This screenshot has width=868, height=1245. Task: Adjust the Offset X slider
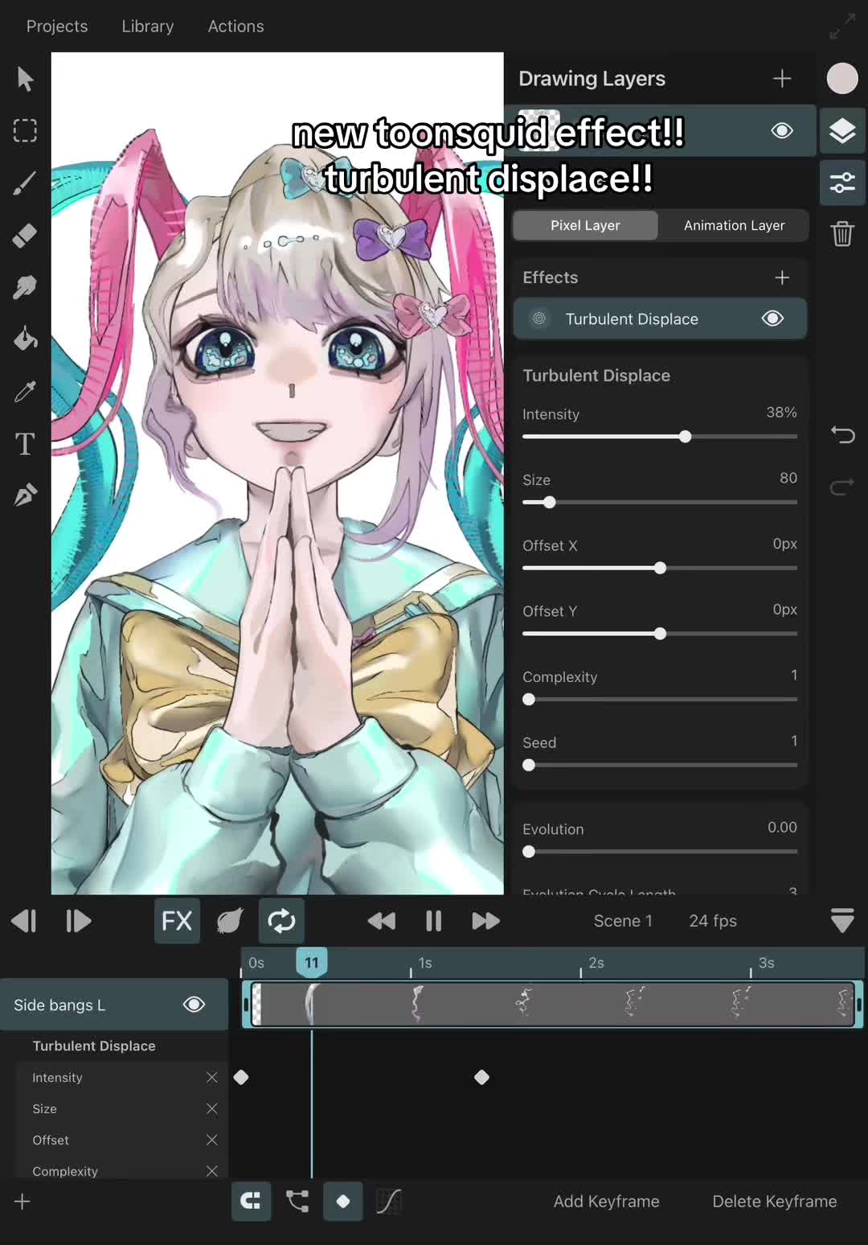[660, 568]
